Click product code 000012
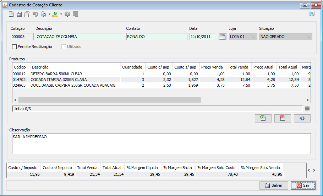Viewport: 323px width, 196px height. pos(19,74)
